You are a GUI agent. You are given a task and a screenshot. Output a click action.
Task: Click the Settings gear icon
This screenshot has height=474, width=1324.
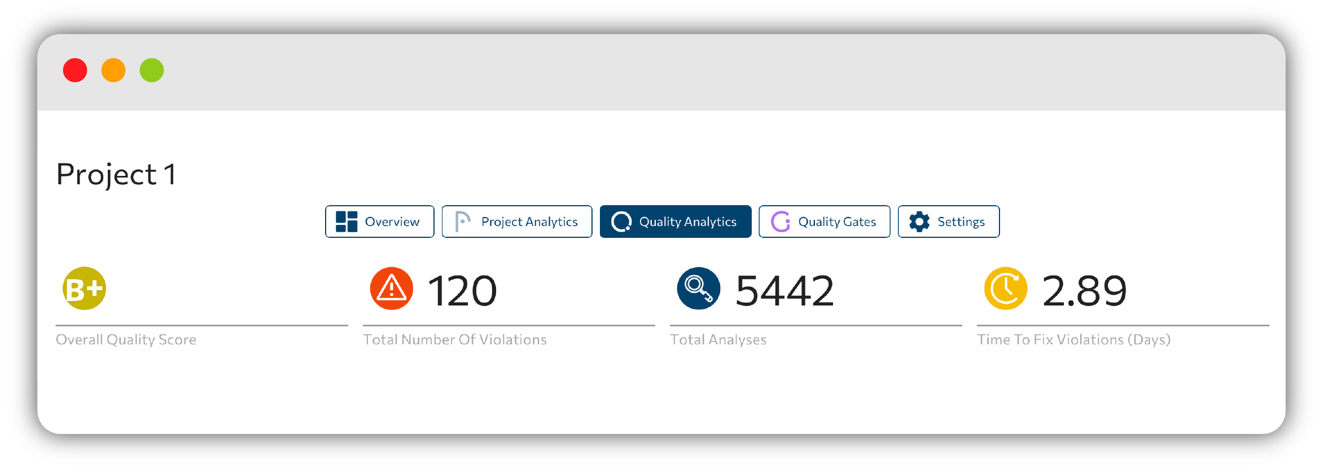pyautogui.click(x=919, y=222)
